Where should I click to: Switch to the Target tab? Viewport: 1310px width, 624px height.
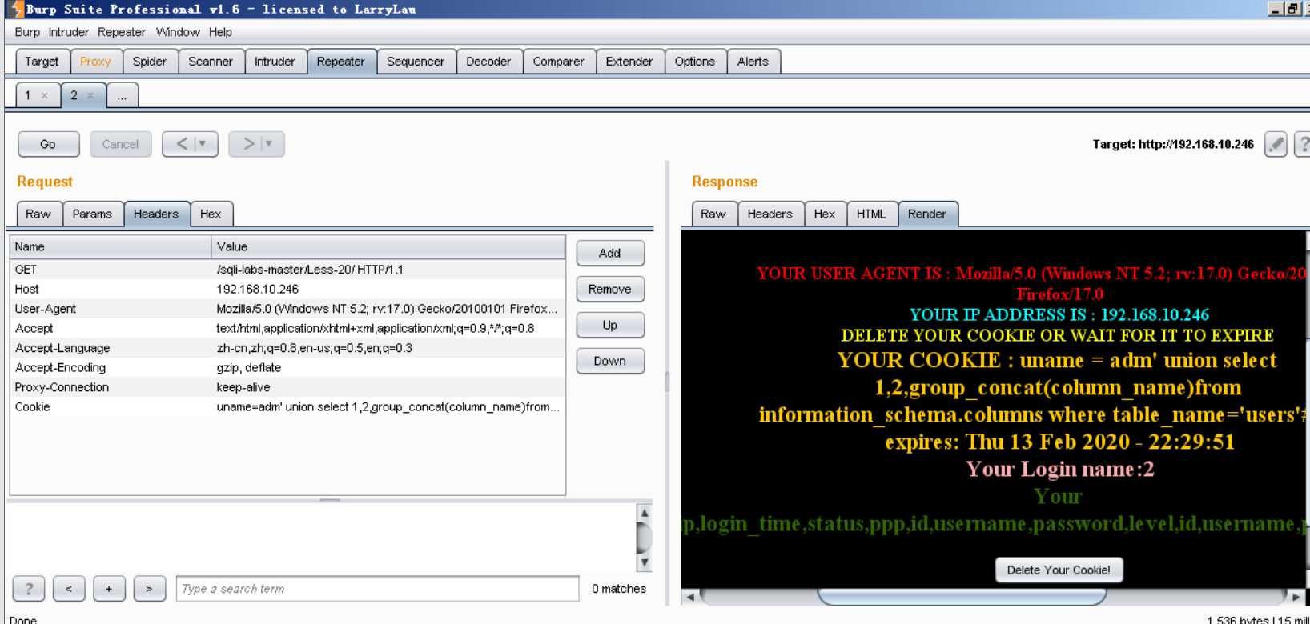point(42,62)
